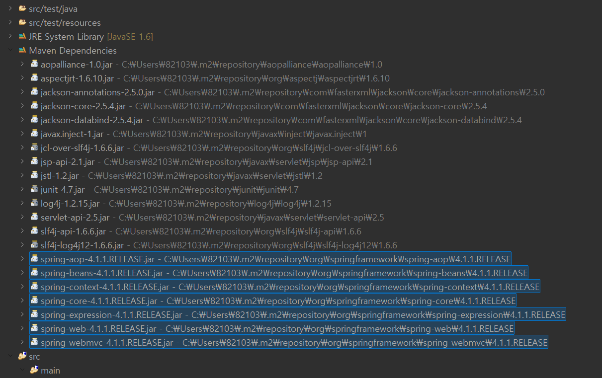Click the spring-core jar icon
This screenshot has width=602, height=378.
point(34,301)
